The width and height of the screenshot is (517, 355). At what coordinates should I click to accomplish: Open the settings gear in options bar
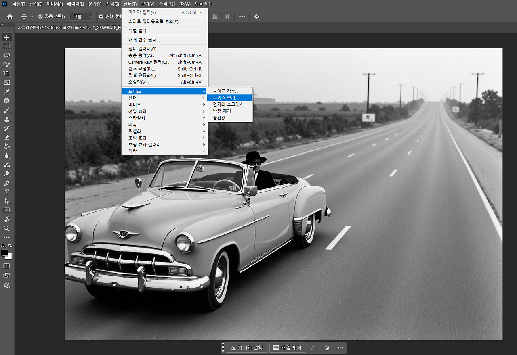(257, 17)
